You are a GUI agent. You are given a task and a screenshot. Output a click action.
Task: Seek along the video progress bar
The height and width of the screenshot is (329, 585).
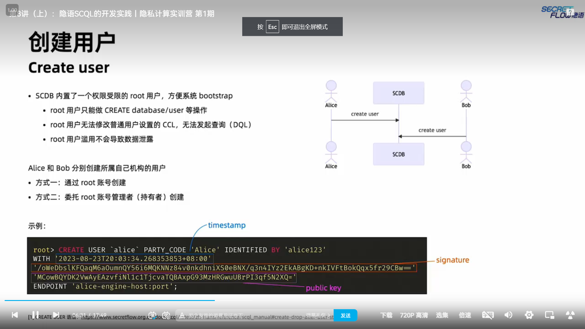click(x=292, y=300)
